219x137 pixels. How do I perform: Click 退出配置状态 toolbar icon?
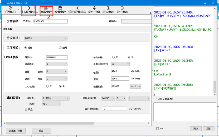(x=77, y=8)
